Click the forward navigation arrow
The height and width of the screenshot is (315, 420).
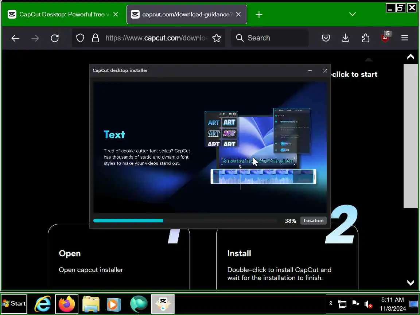(35, 38)
